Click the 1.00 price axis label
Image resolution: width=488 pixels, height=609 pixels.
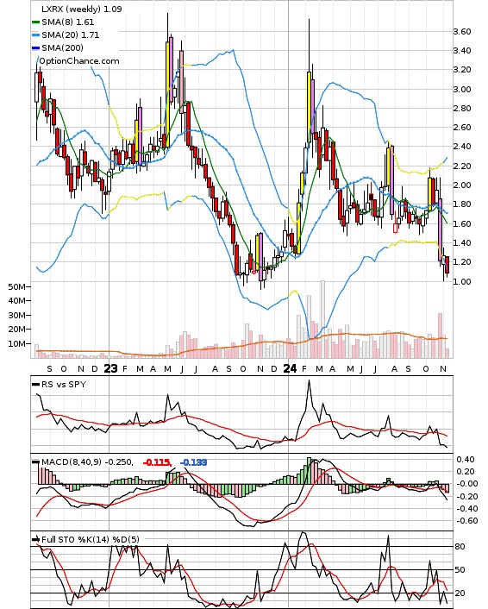click(x=462, y=281)
